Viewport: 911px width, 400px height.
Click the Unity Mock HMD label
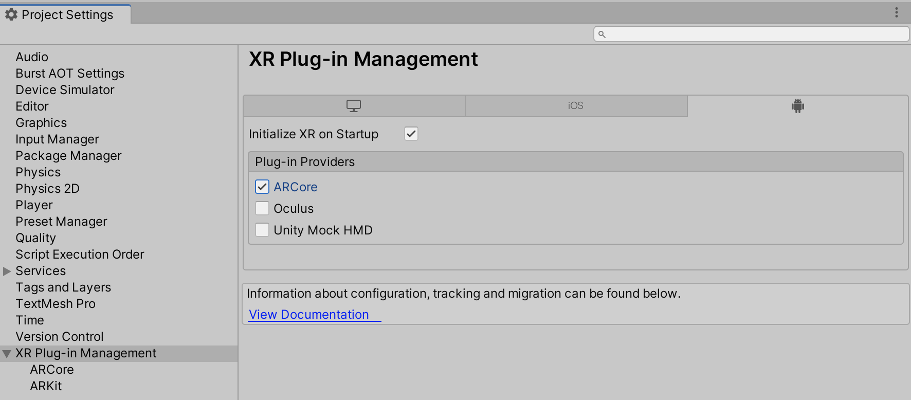pyautogui.click(x=323, y=230)
